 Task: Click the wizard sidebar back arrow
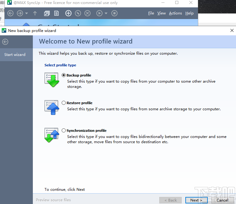5,42
